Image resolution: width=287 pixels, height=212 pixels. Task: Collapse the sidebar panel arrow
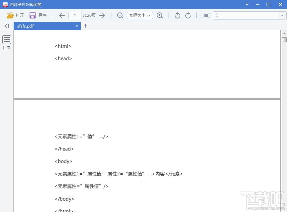point(7,26)
